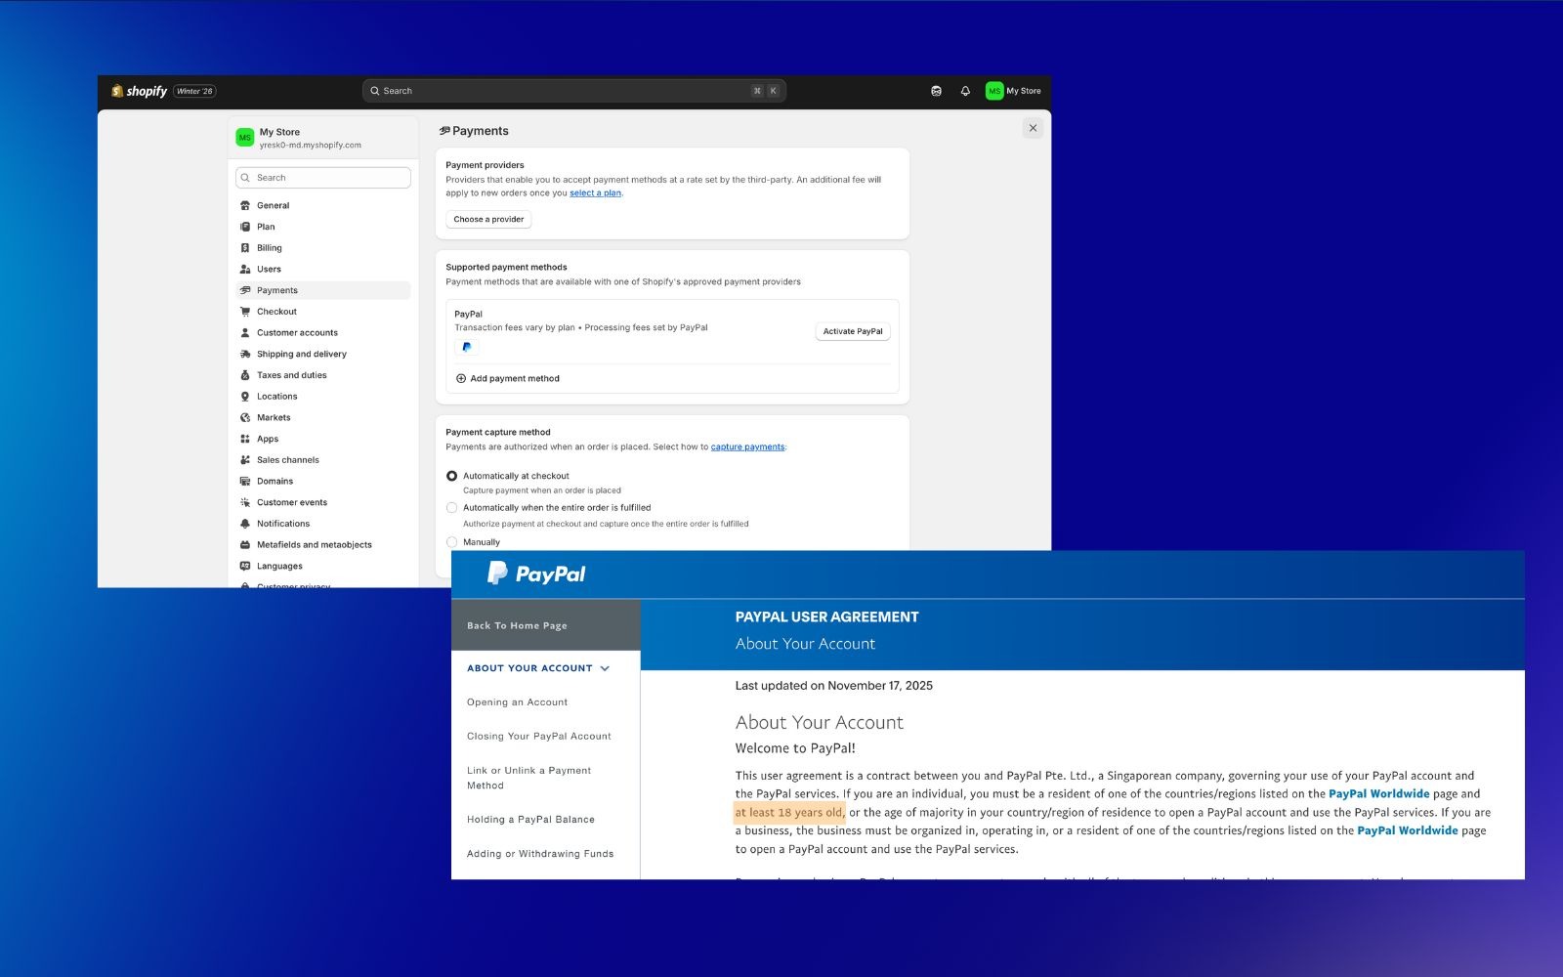Open the Sidekick assistant icon in top bar

(936, 91)
